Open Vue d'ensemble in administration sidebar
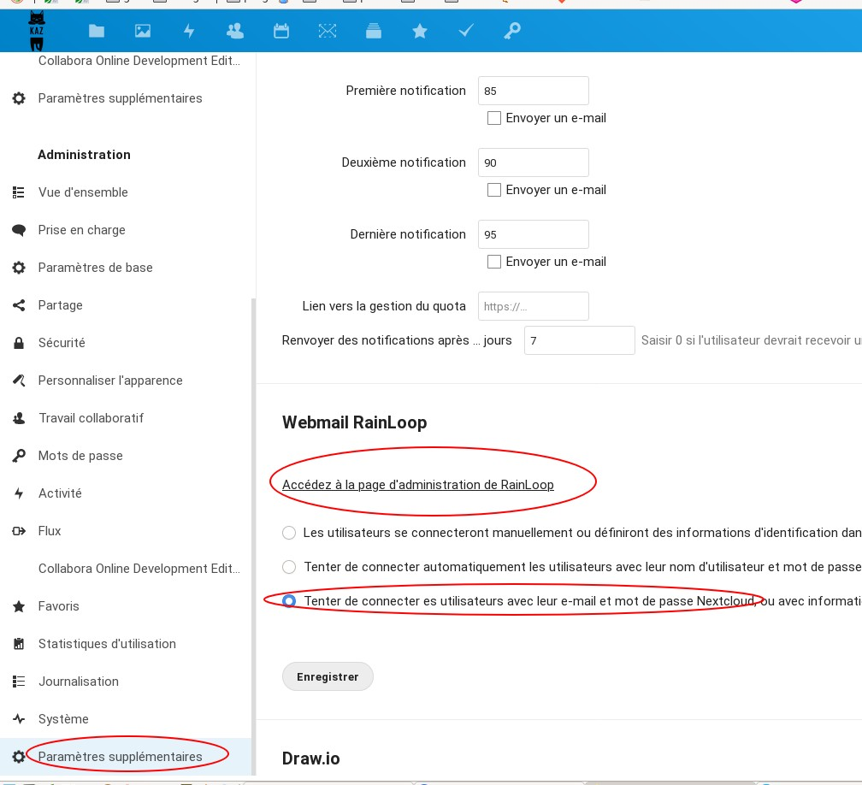Image resolution: width=862 pixels, height=785 pixels. pos(83,192)
